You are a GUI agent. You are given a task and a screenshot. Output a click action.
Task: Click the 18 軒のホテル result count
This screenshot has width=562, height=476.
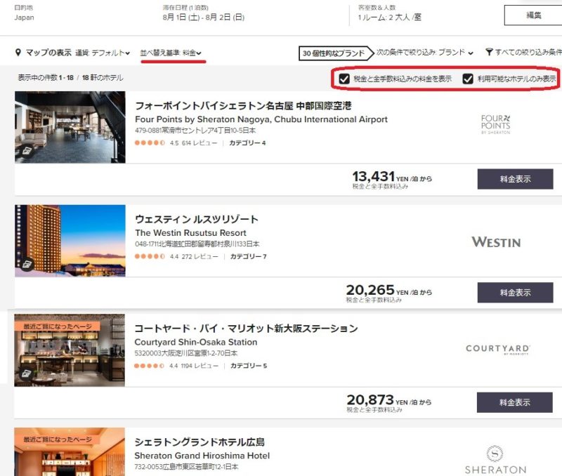pyautogui.click(x=103, y=78)
